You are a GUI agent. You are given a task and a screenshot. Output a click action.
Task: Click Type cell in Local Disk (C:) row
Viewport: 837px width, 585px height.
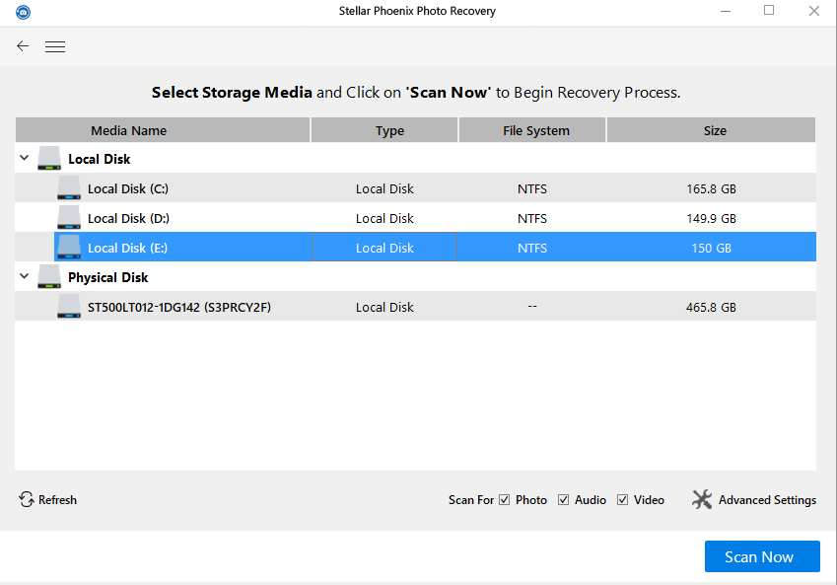pyautogui.click(x=384, y=189)
